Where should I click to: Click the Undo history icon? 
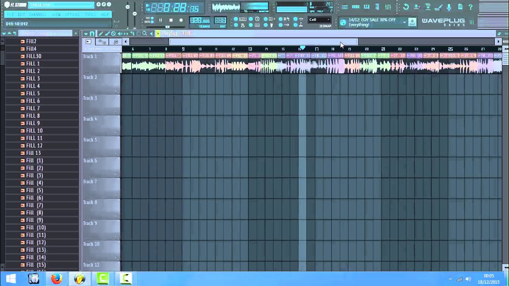[x=406, y=7]
